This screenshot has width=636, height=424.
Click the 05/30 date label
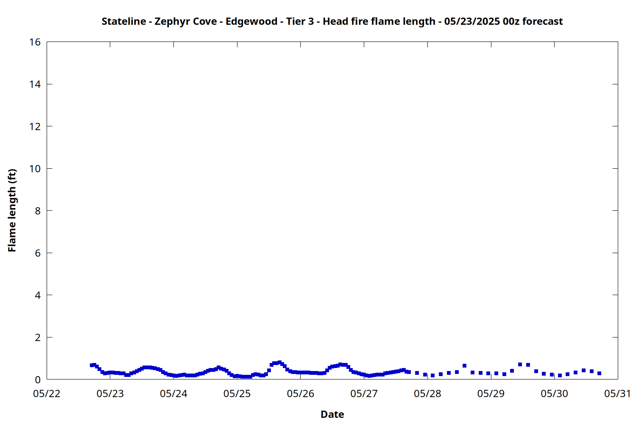554,393
